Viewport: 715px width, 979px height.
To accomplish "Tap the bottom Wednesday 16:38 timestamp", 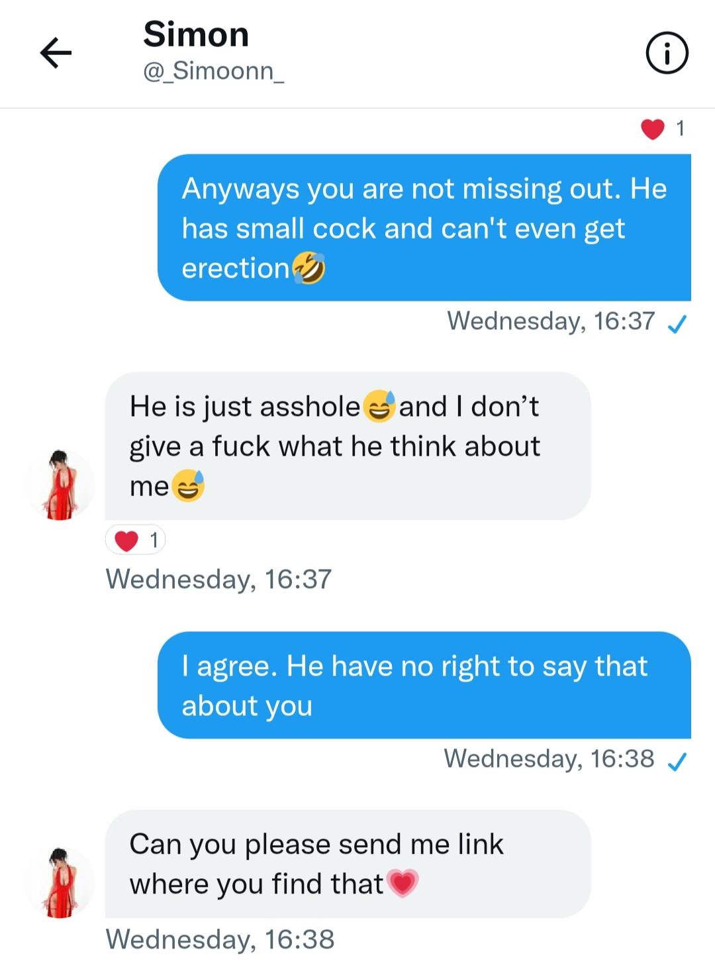I will (220, 939).
